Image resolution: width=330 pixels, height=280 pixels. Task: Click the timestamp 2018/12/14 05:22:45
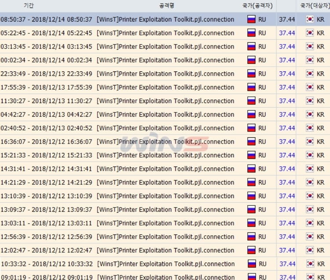click(62, 33)
